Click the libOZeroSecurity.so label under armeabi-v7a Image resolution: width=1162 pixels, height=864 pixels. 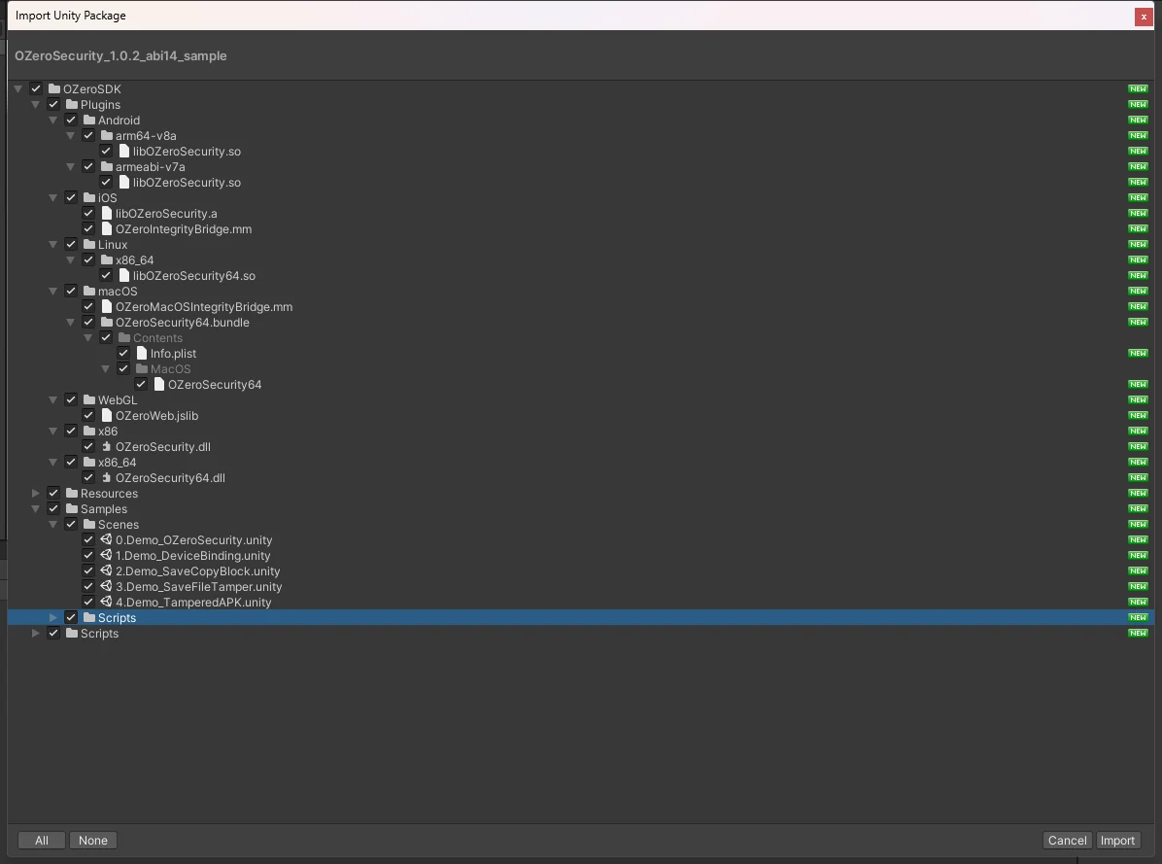pyautogui.click(x=187, y=183)
